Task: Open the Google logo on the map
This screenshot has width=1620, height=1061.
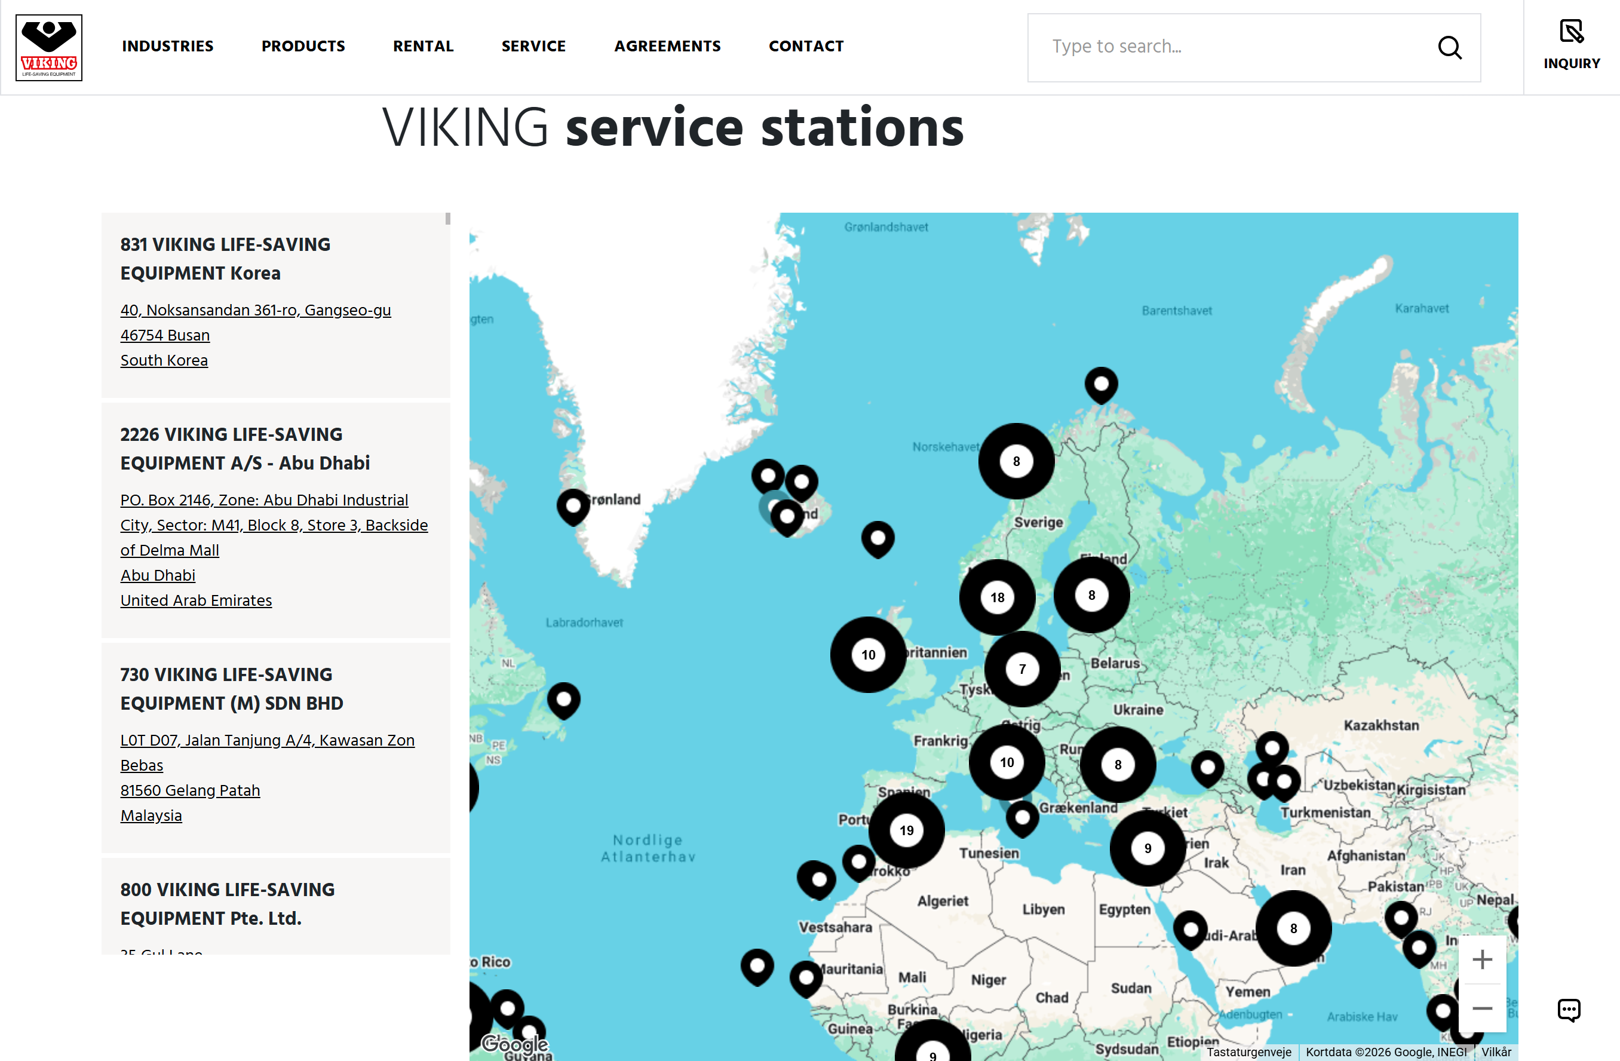Action: click(514, 1044)
